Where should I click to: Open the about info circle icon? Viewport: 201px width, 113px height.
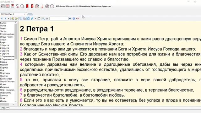[52, 6]
